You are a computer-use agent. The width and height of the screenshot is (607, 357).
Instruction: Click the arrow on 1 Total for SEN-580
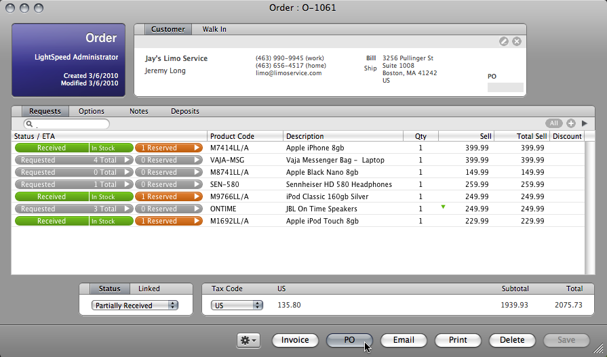[127, 184]
